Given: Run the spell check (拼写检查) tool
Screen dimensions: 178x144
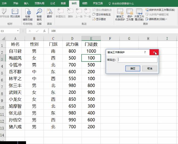Looking at the screenshot, I should [x=4, y=13].
